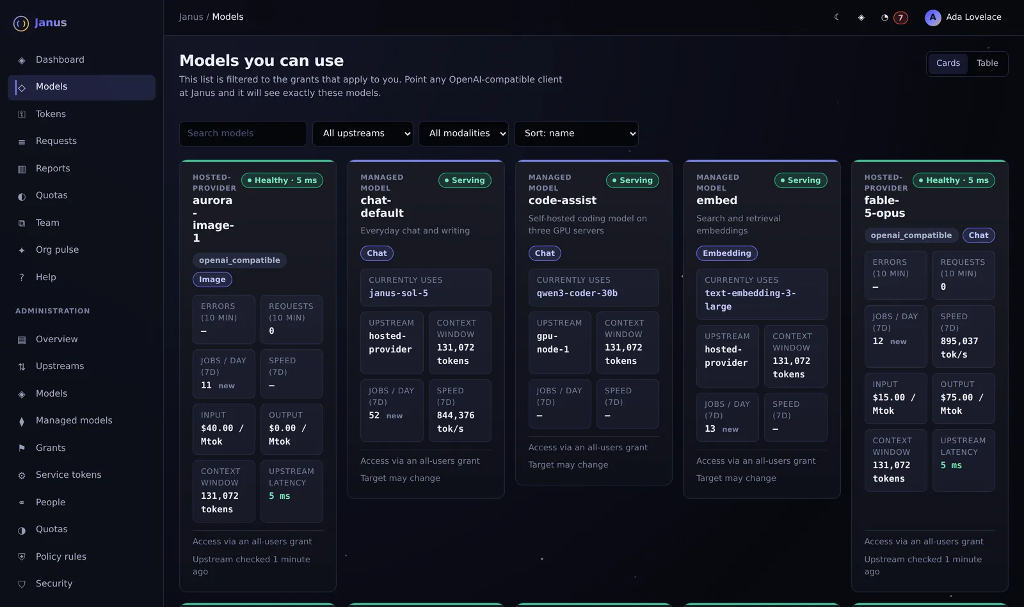Screen dimensions: 1024x607
Task: Click Serving status on code-assist card
Action: 632,180
